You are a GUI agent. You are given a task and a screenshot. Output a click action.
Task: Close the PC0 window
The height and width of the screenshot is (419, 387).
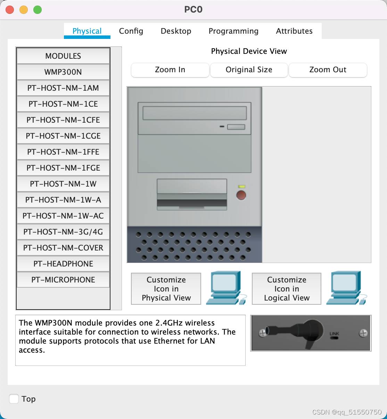coord(10,10)
